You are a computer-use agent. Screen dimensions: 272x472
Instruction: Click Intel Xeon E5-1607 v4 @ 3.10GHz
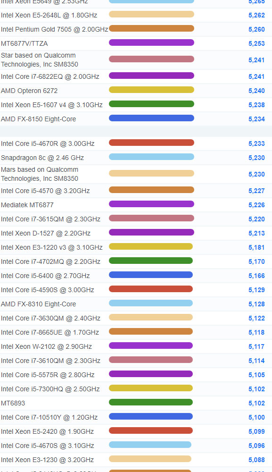coord(52,105)
